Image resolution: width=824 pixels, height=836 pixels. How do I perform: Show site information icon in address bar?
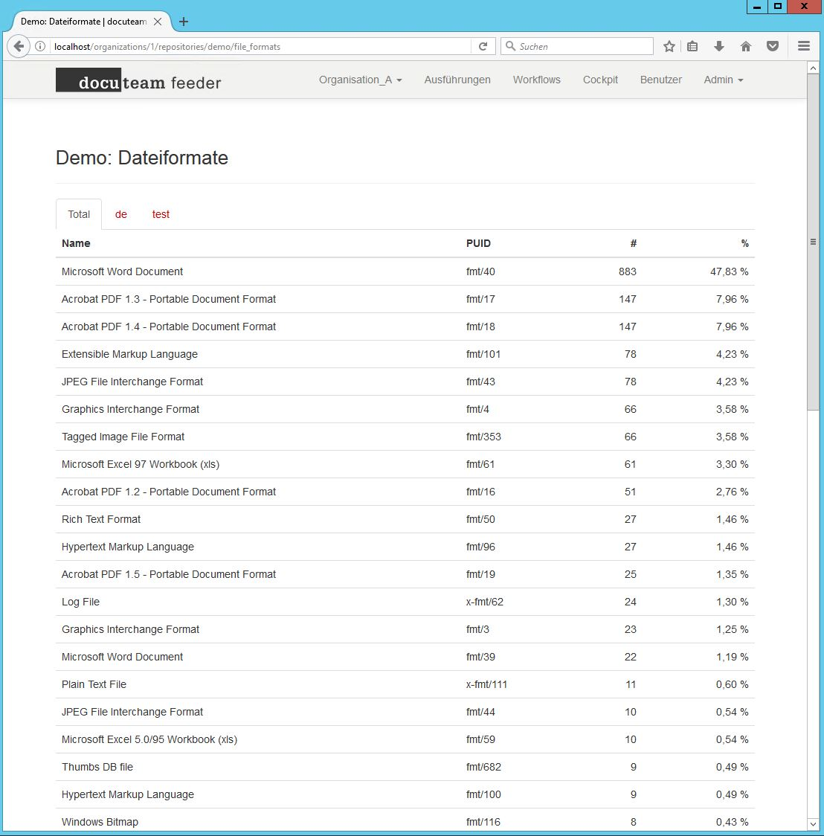click(41, 46)
